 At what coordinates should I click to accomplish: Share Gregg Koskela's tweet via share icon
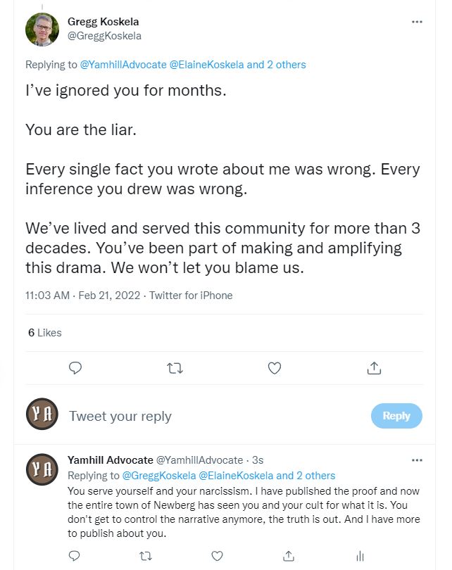tap(374, 368)
